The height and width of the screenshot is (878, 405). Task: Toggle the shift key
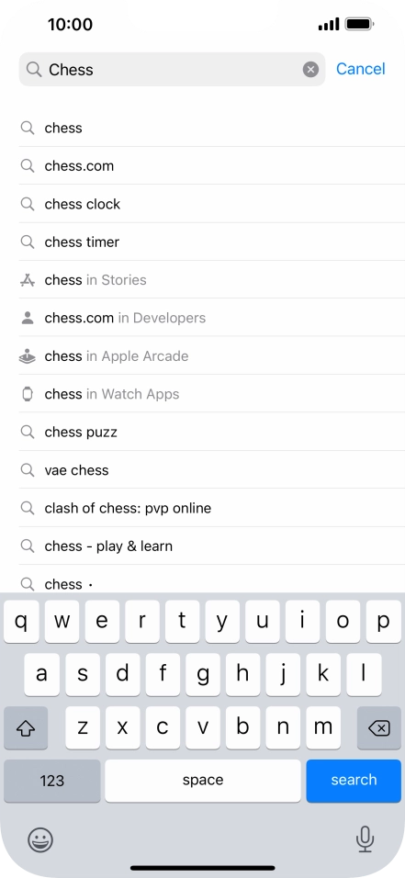26,728
